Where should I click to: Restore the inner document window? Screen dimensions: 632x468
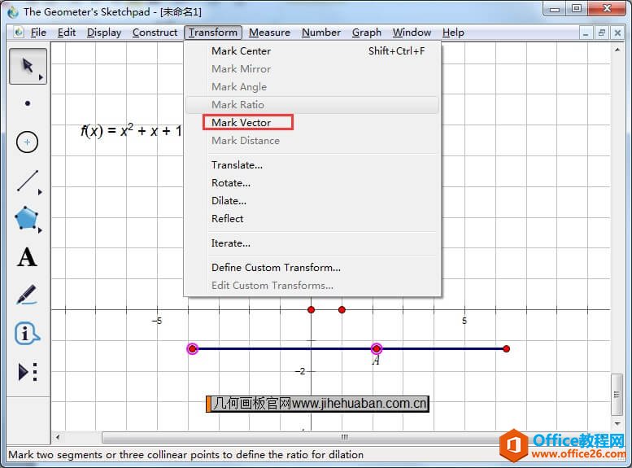coord(602,33)
